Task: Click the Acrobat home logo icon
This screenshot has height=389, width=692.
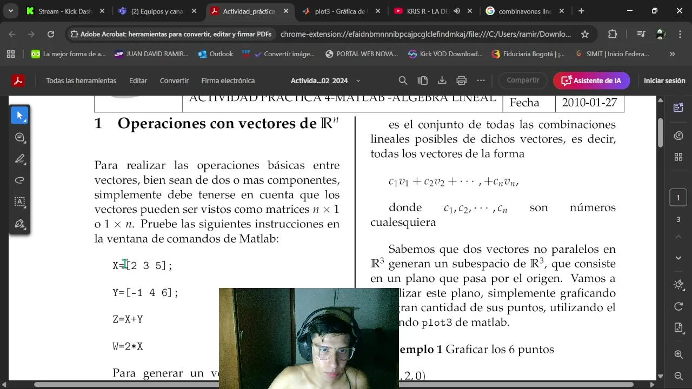Action: (x=18, y=81)
